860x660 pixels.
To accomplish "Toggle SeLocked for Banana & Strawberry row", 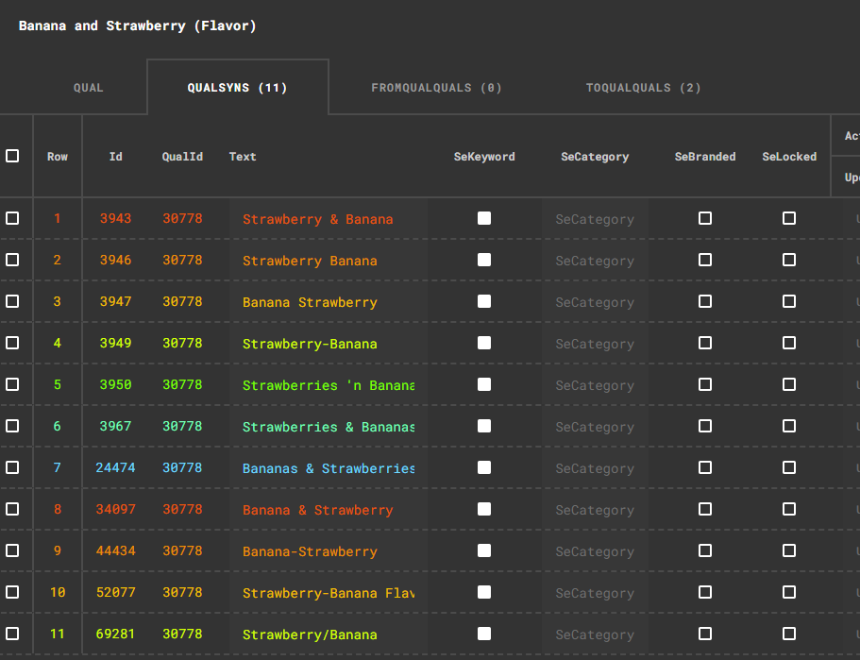I will click(789, 509).
